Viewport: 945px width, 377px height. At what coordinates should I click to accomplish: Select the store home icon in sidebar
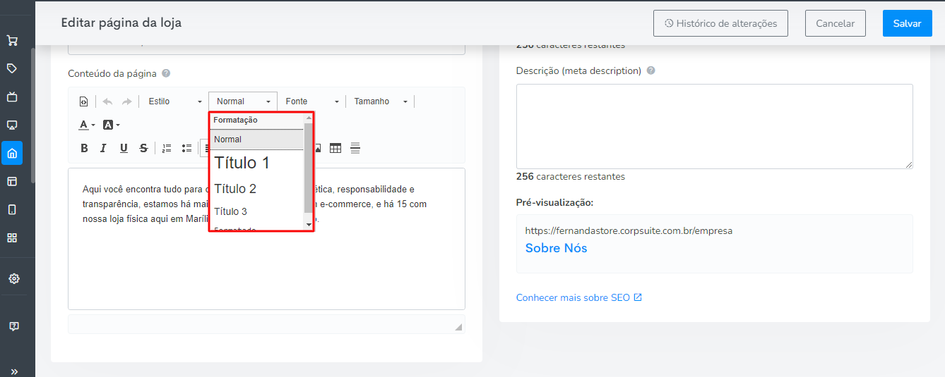(12, 153)
